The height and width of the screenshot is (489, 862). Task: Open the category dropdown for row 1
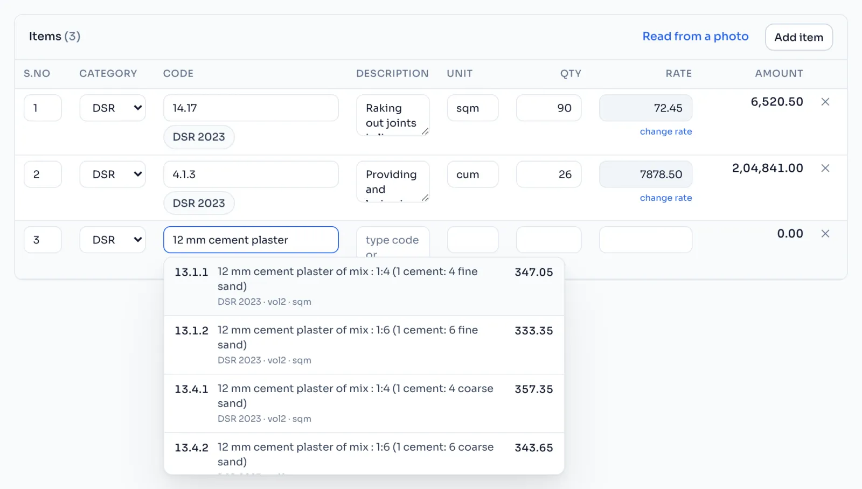coord(113,108)
